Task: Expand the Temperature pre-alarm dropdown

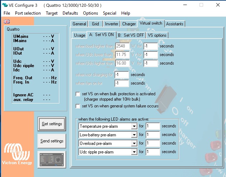Action: pos(134,126)
